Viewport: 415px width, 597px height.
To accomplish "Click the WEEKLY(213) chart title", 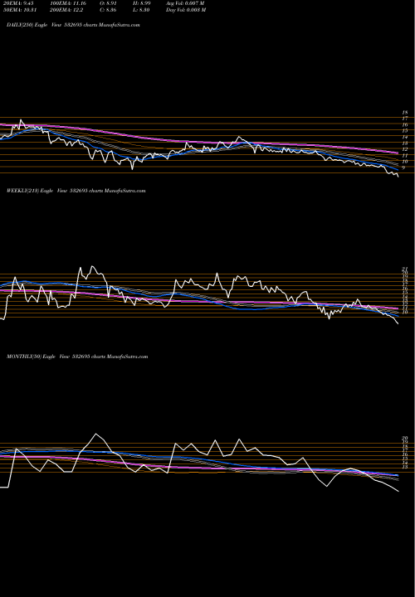I will point(76,191).
